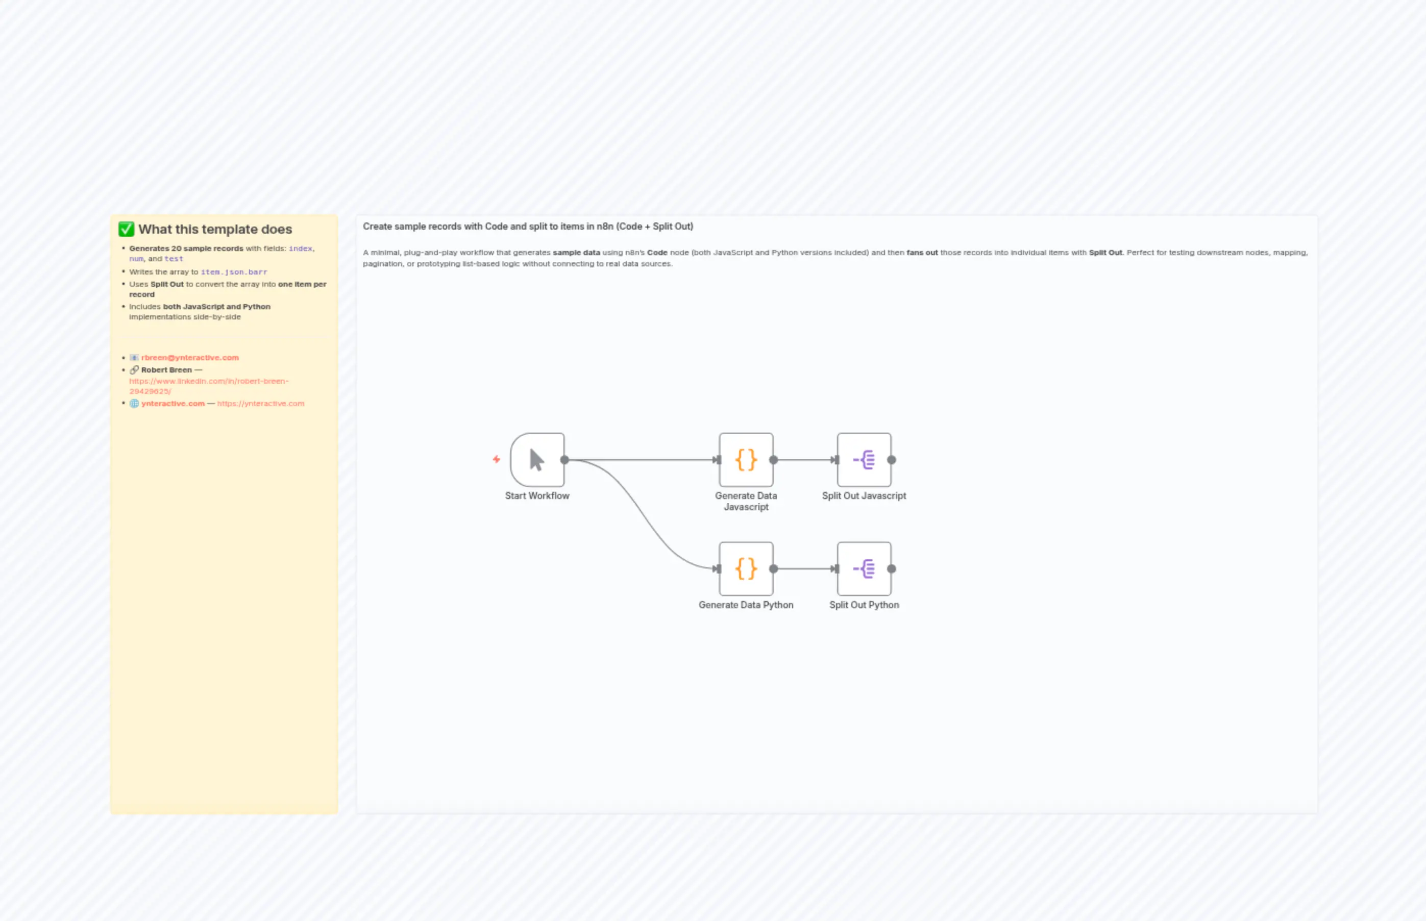Open the Generate Data Javascript code node
This screenshot has width=1426, height=921.
[746, 460]
